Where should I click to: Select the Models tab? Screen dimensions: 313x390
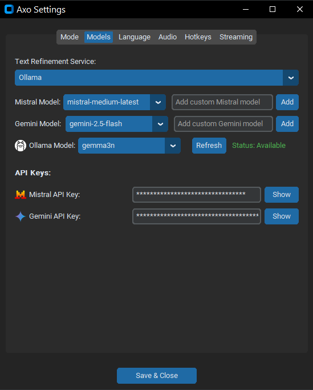(99, 37)
